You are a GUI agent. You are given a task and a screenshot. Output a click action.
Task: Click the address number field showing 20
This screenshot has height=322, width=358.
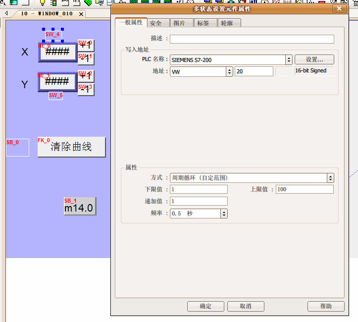tap(254, 71)
